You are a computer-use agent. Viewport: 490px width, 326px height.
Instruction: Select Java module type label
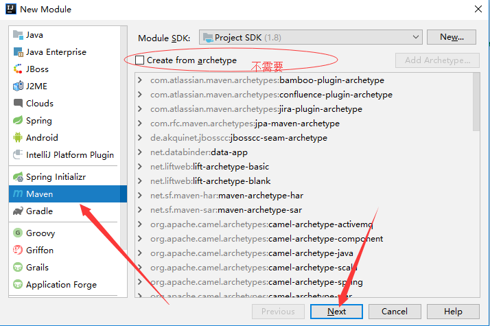pyautogui.click(x=34, y=35)
